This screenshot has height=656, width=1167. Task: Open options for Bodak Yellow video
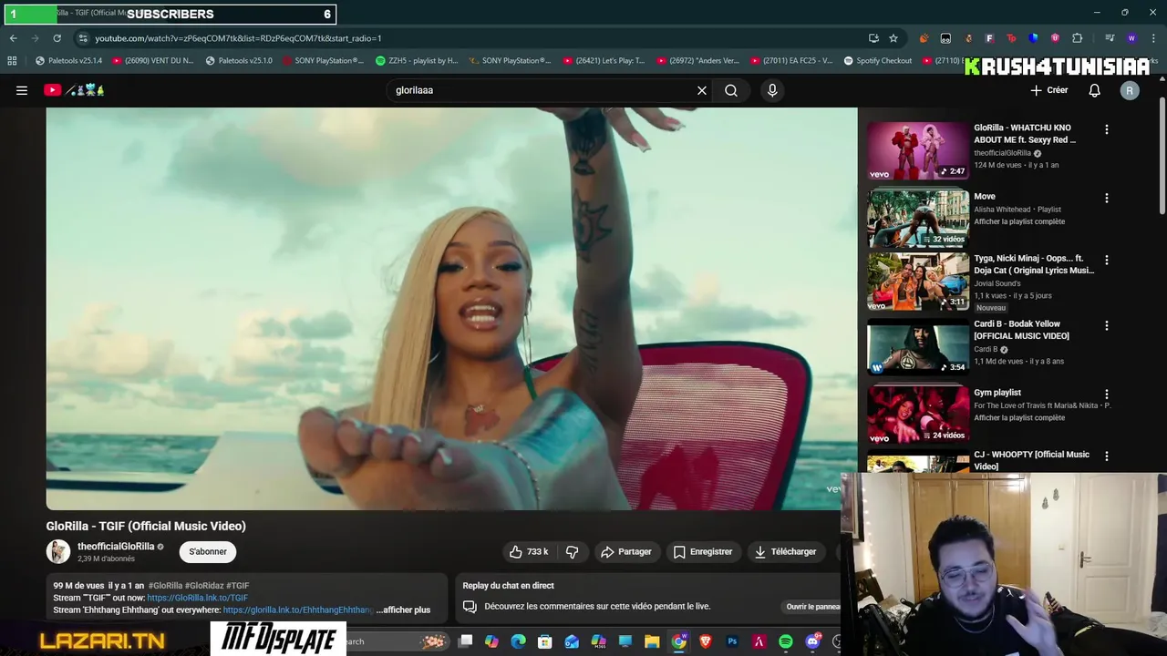[1107, 325]
